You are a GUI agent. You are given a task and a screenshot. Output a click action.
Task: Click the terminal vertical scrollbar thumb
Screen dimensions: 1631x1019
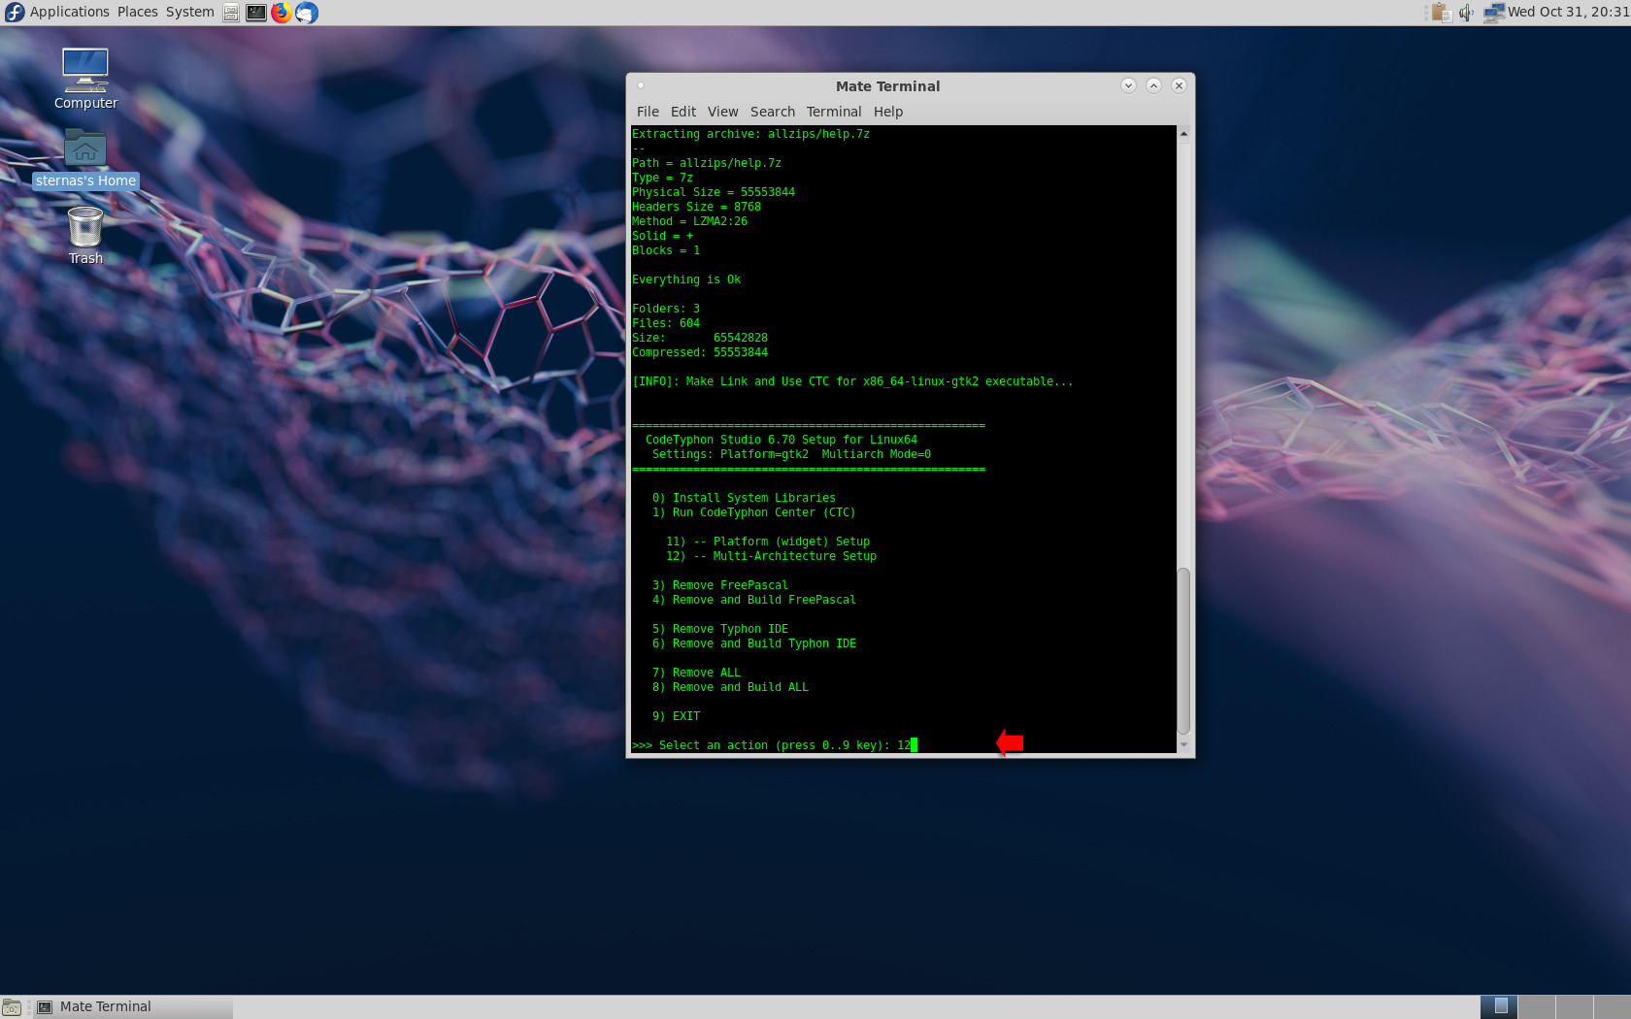pyautogui.click(x=1183, y=650)
